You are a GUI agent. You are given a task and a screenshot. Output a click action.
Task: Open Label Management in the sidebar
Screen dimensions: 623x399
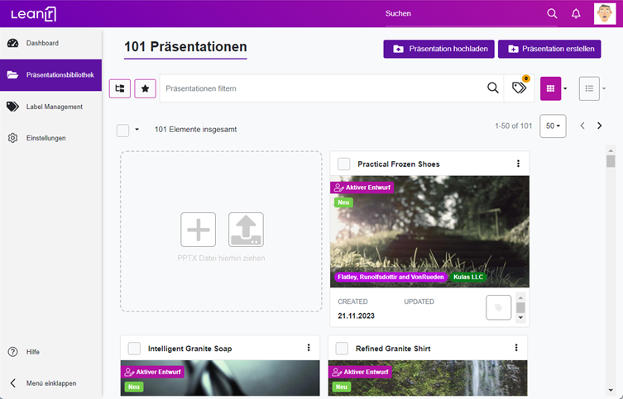[x=54, y=107]
